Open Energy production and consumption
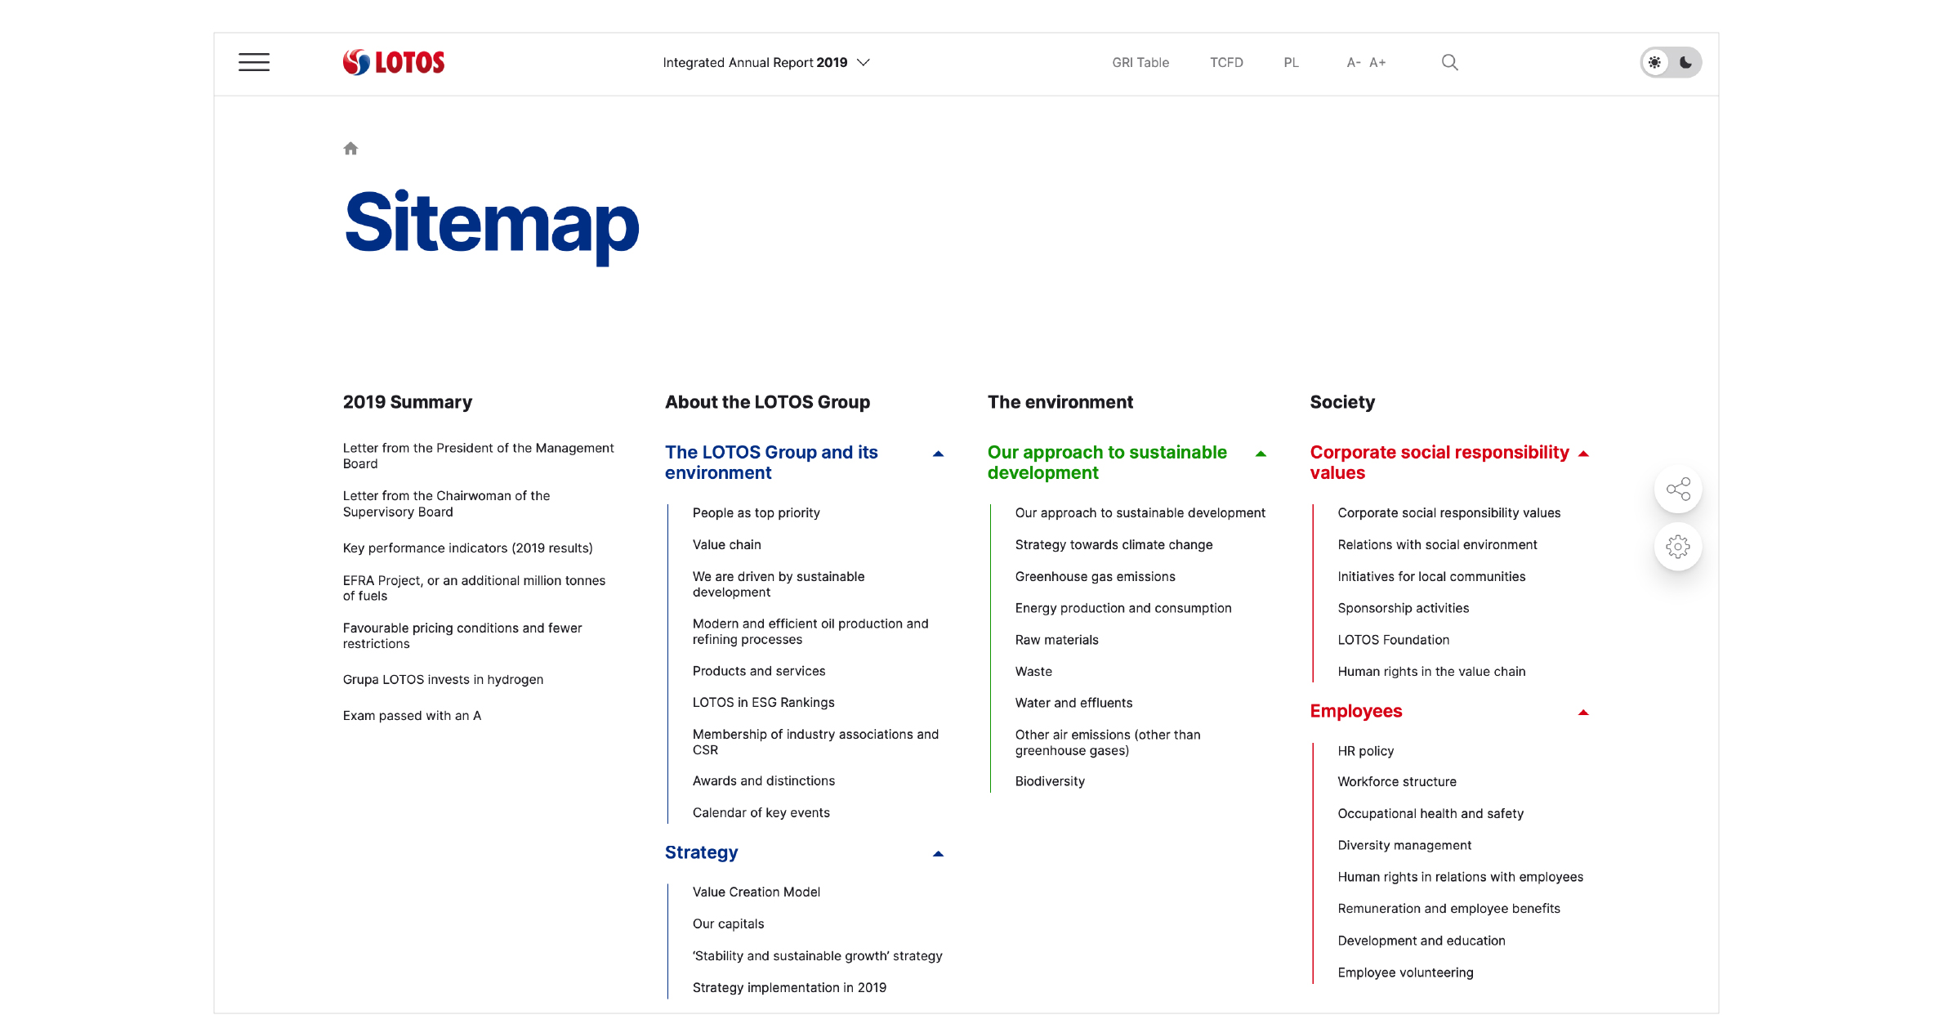The width and height of the screenshot is (1946, 1015). click(1123, 608)
